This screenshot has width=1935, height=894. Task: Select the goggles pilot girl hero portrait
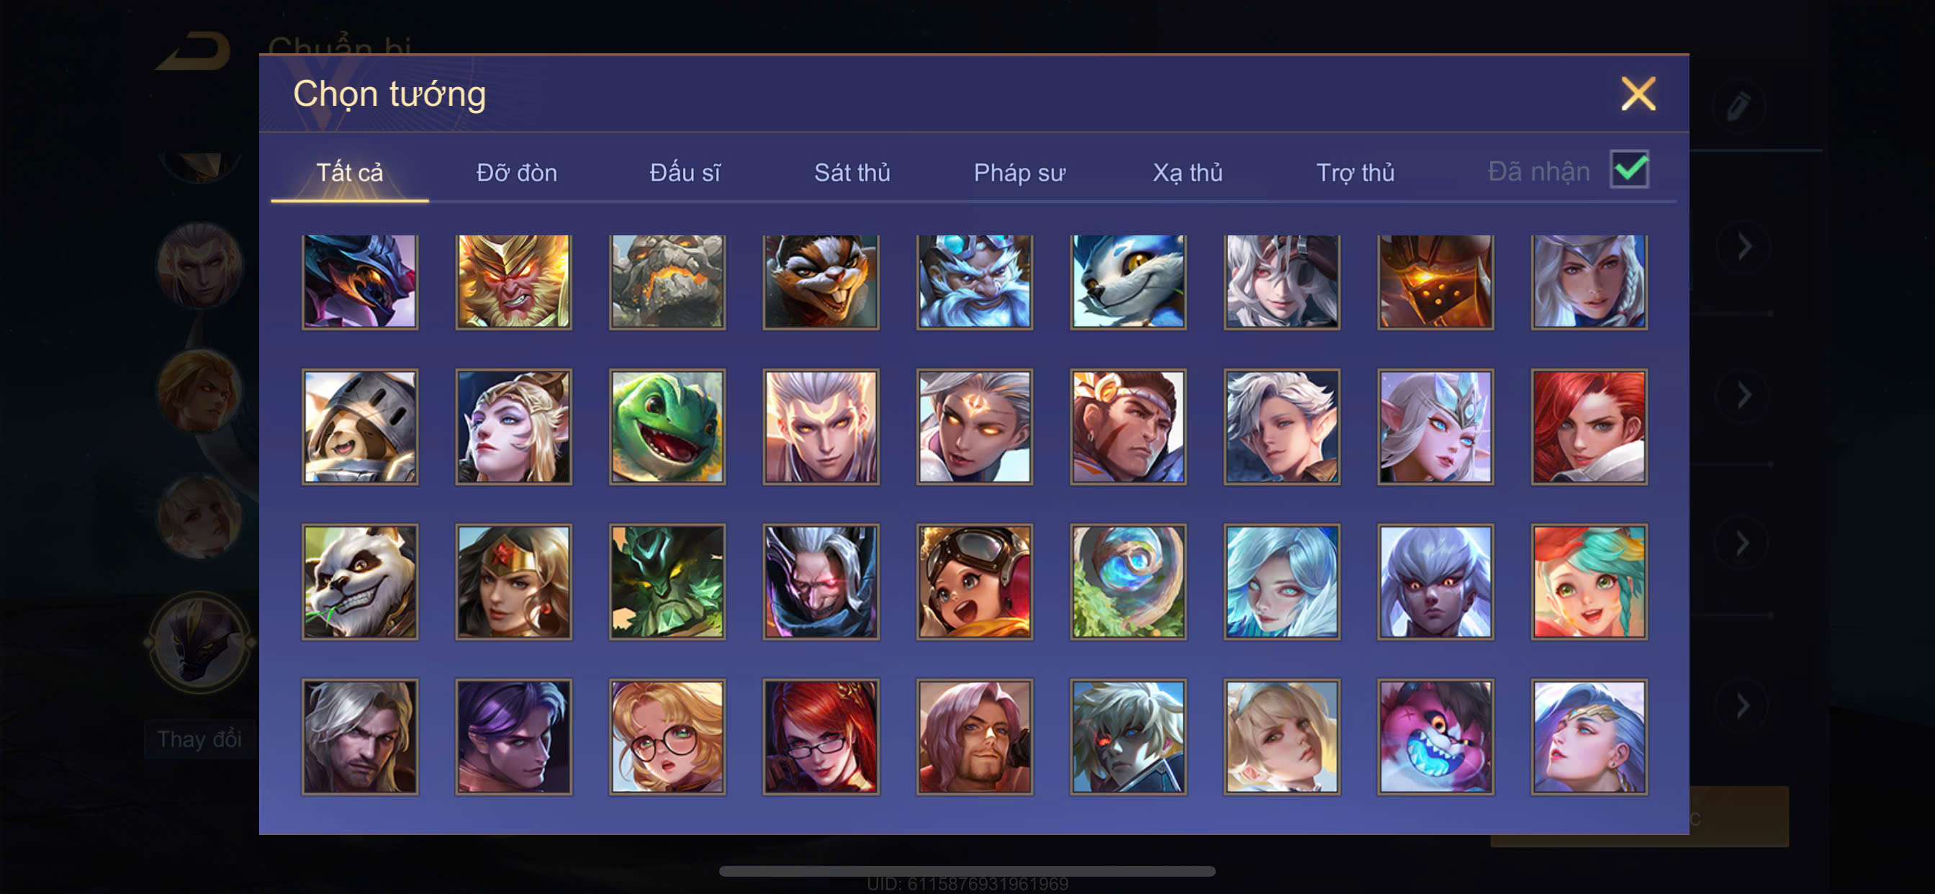[974, 582]
